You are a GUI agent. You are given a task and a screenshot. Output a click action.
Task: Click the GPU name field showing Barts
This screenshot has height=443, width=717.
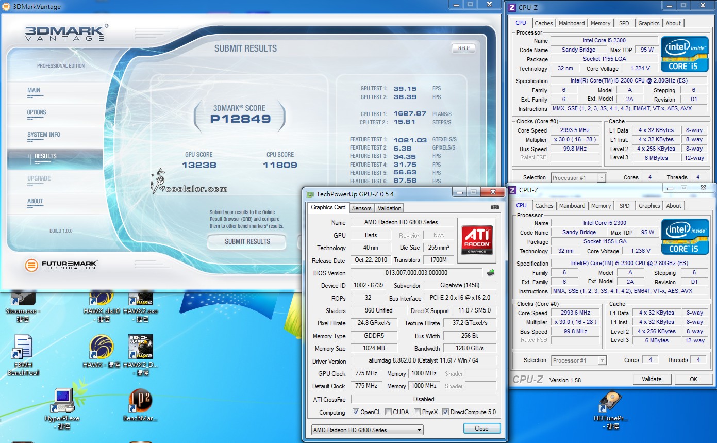point(371,235)
